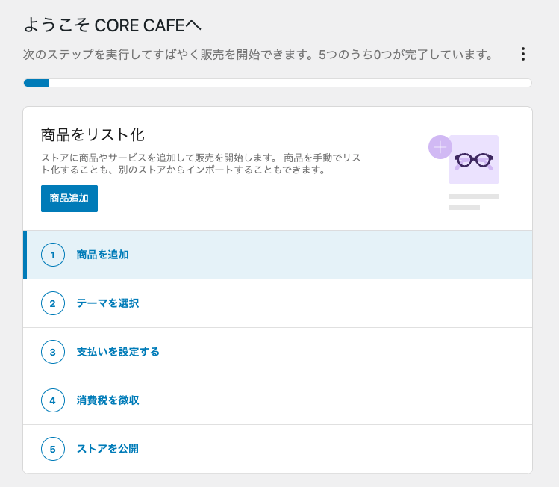Click the setup progress bar
559x487 pixels.
[278, 83]
